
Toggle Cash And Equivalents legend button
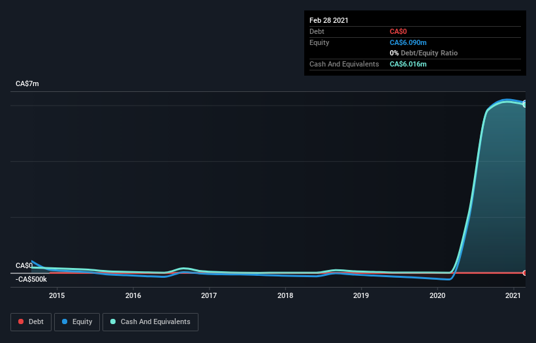coord(150,322)
